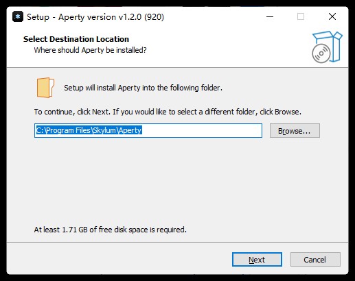Minimize the Setup window
Image resolution: width=355 pixels, height=281 pixels.
[270, 16]
